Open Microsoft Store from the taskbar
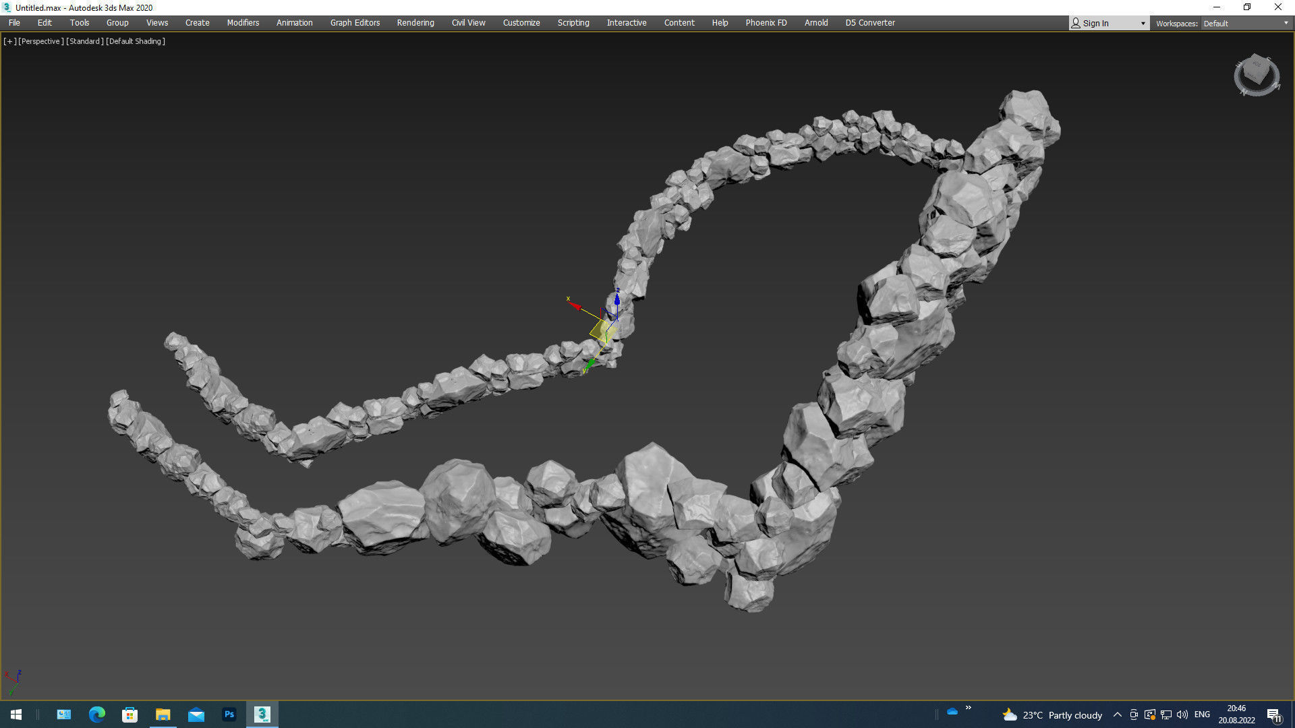The image size is (1295, 728). point(129,714)
